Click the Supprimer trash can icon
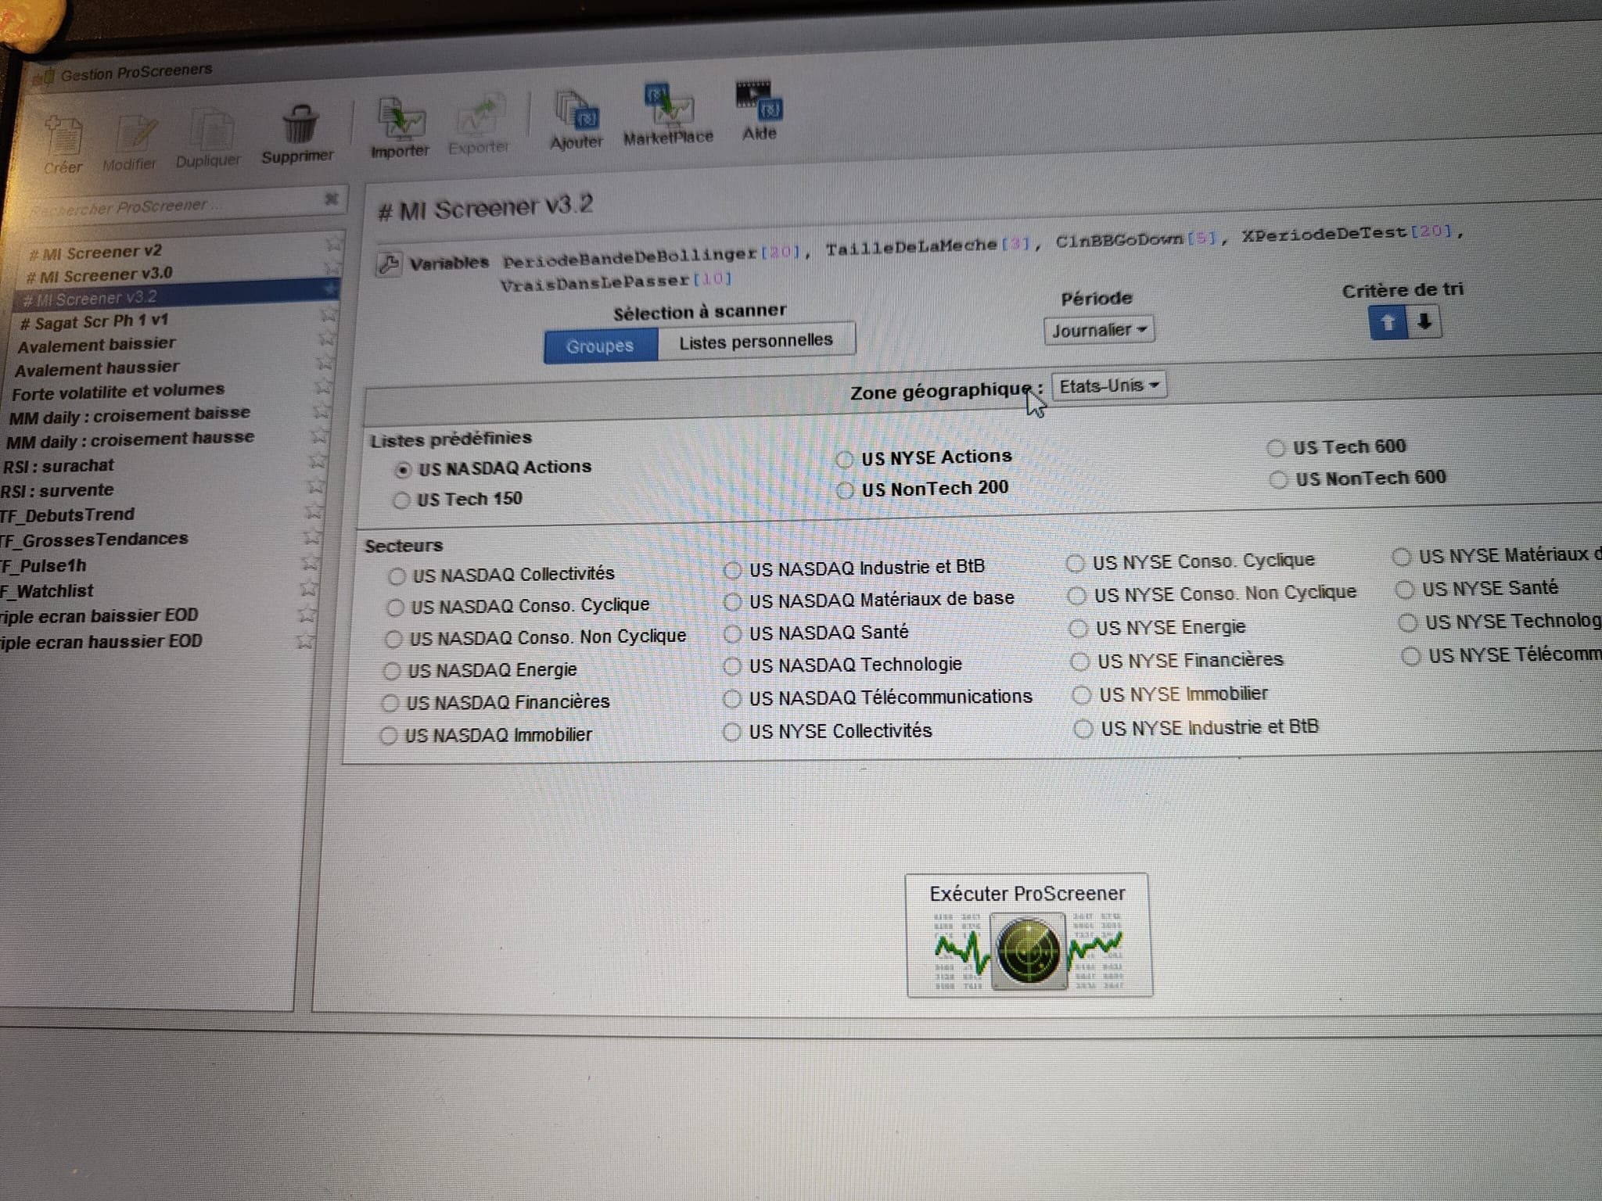Viewport: 1602px width, 1201px height. 299,125
